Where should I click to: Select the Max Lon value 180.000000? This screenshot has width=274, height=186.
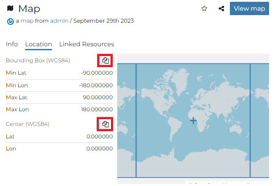tap(97, 109)
